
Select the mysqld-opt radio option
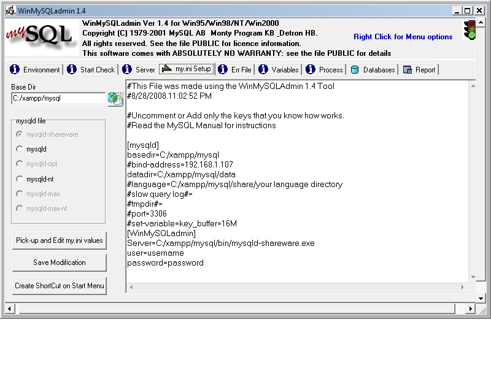20,164
